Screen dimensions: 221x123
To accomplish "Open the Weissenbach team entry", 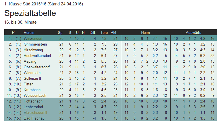I will (34, 95).
